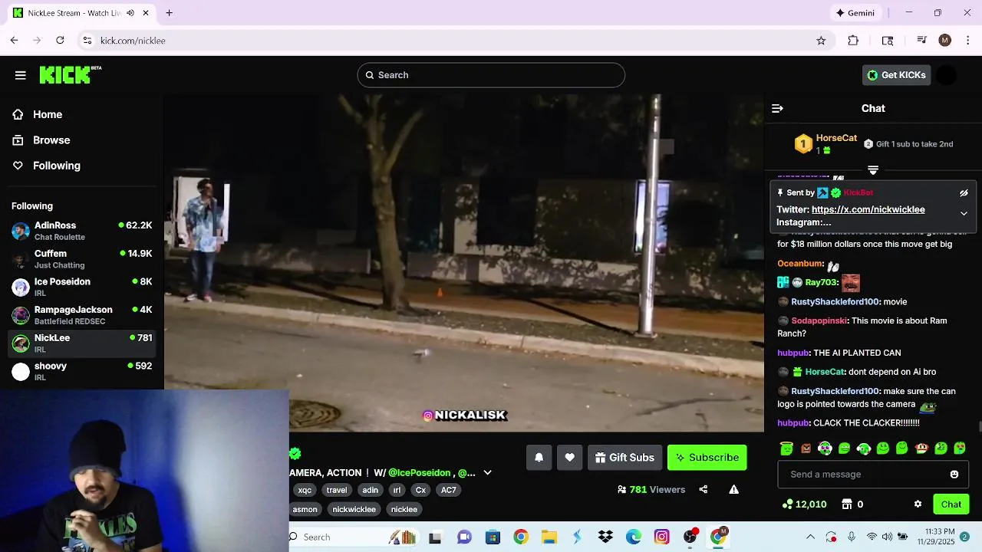Open the user profile avatar menu

947,75
